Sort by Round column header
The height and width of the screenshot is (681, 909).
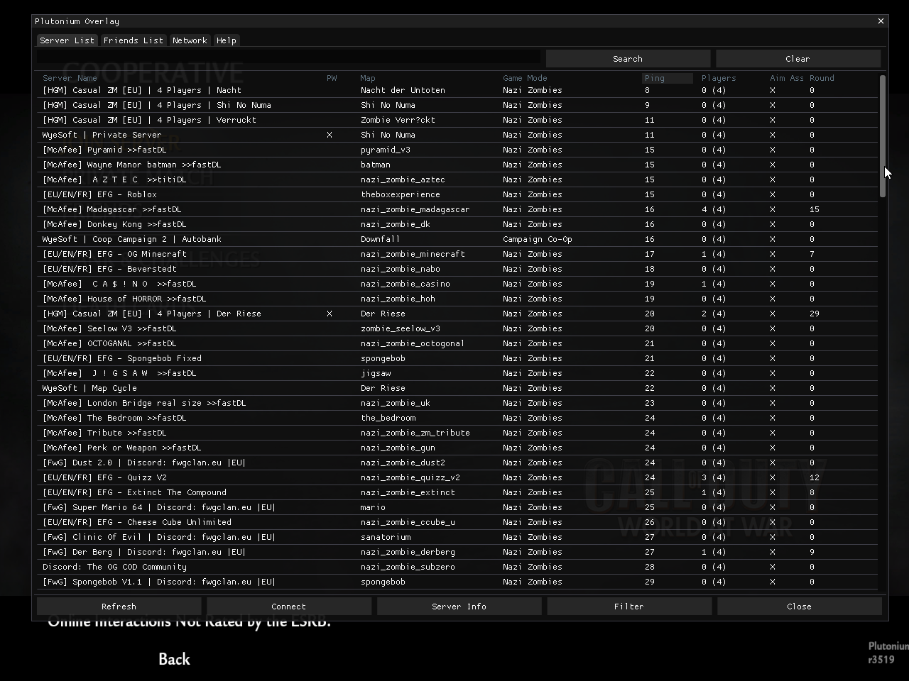pos(822,78)
